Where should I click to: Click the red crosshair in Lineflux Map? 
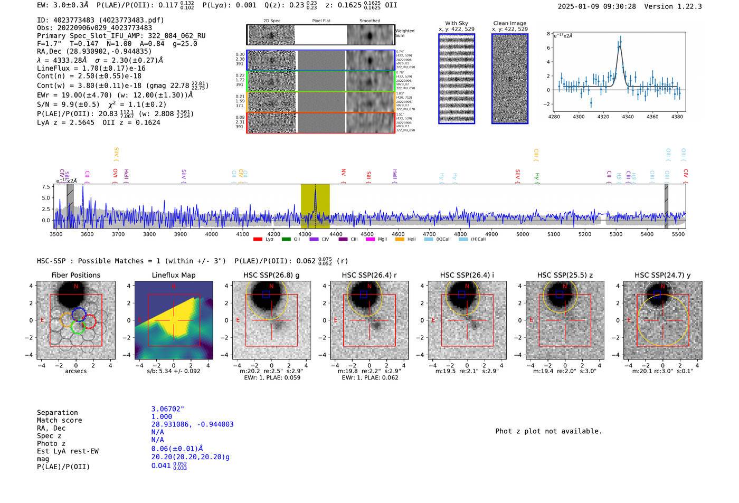[174, 320]
